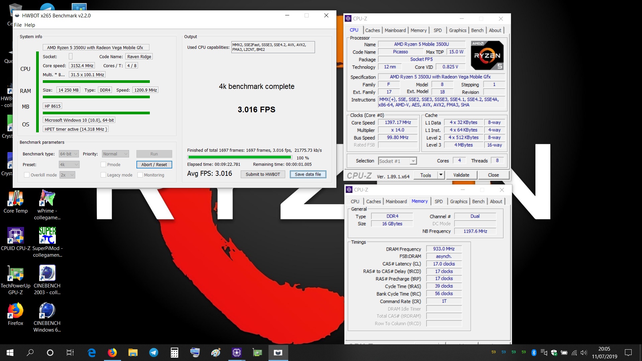Click taskbar search magnifier icon
The height and width of the screenshot is (361, 642).
[x=30, y=353]
